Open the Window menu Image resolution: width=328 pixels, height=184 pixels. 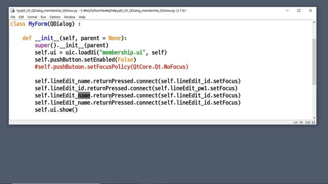click(70, 17)
